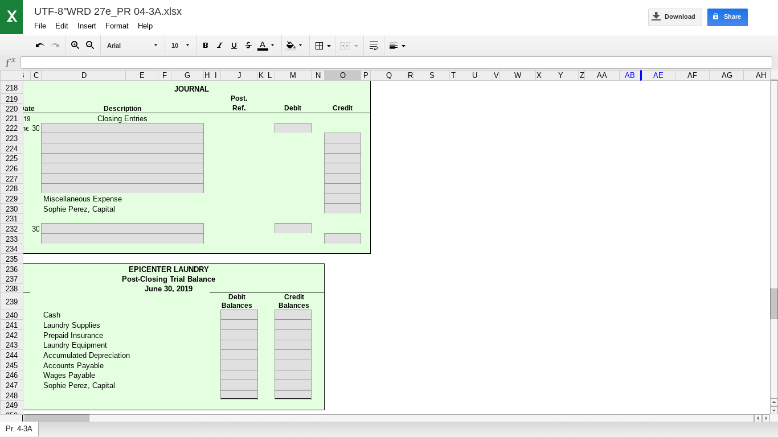Open the font size 10 dropdown
Image resolution: width=778 pixels, height=437 pixels.
(181, 46)
